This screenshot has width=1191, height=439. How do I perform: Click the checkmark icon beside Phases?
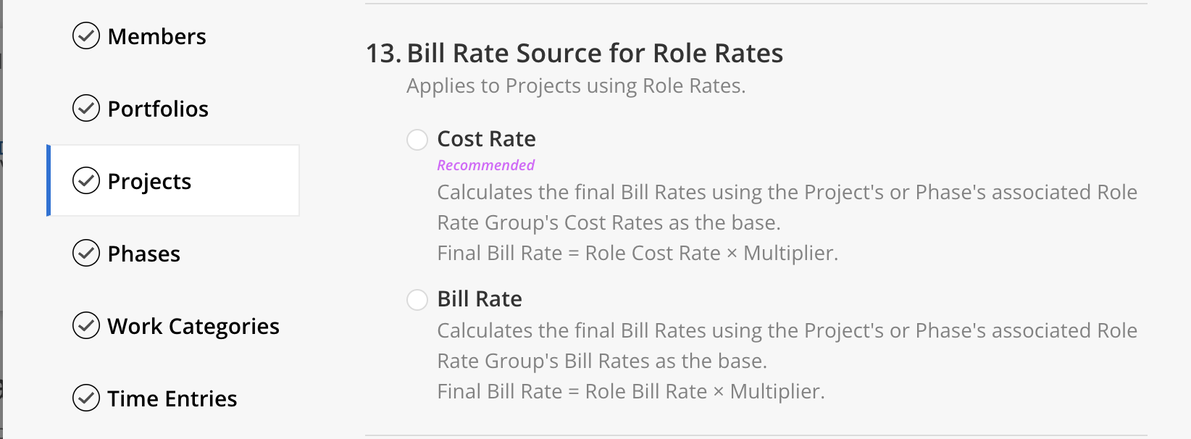pos(86,253)
